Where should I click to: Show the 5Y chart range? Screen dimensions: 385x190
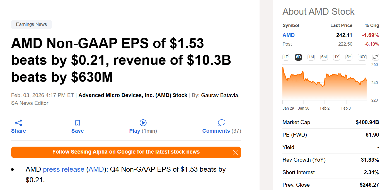click(349, 57)
